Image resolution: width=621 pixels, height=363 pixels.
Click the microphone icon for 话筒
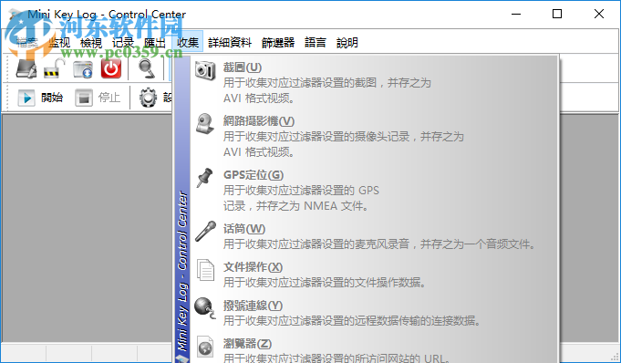tap(205, 231)
